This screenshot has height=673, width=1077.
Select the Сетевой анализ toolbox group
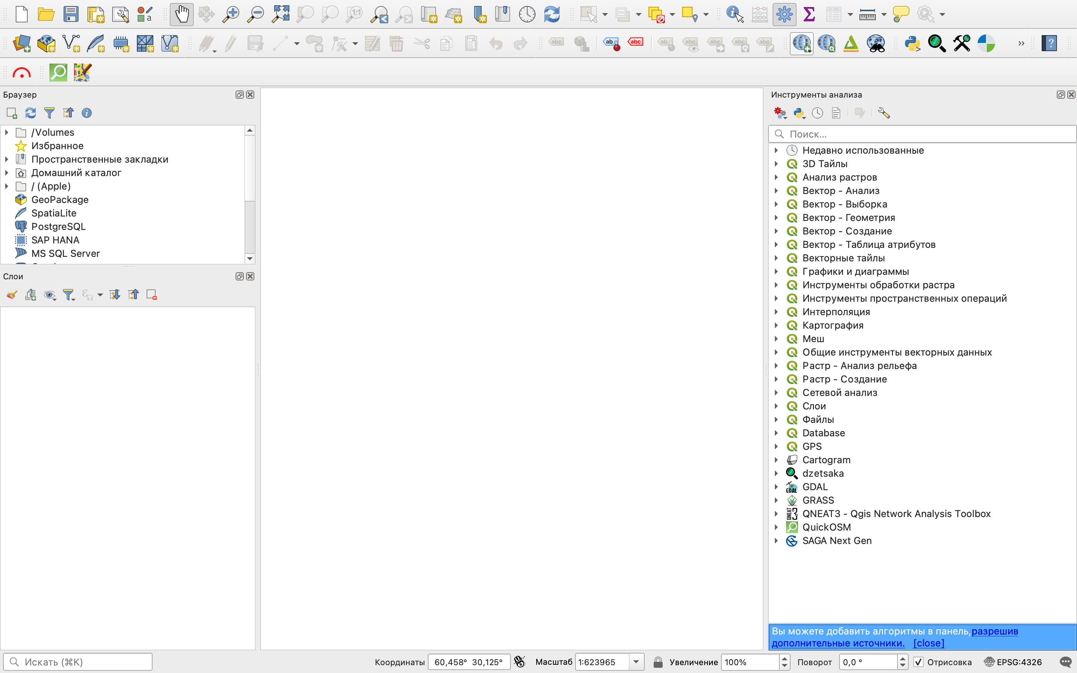[839, 393]
